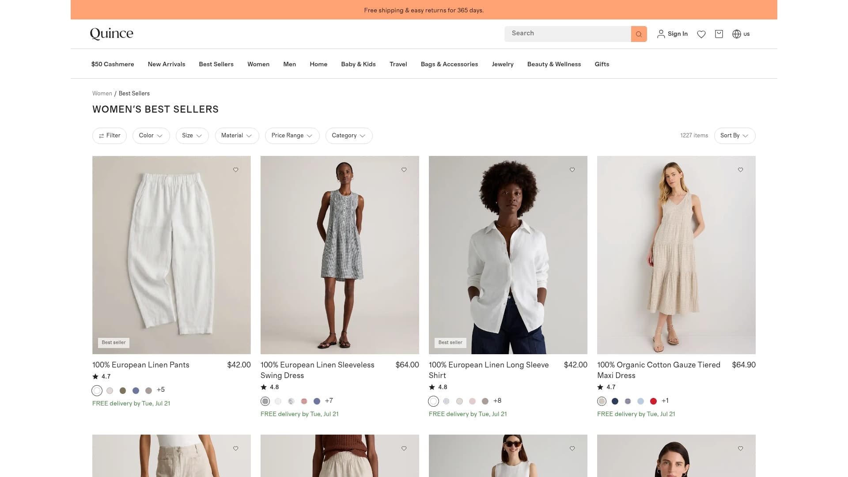Open the Bags & Accessories nav menu
This screenshot has height=477, width=848.
[449, 64]
